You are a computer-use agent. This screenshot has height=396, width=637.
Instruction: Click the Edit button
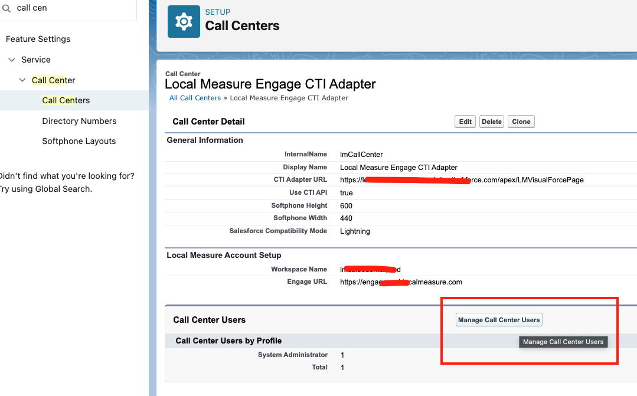[x=465, y=122]
